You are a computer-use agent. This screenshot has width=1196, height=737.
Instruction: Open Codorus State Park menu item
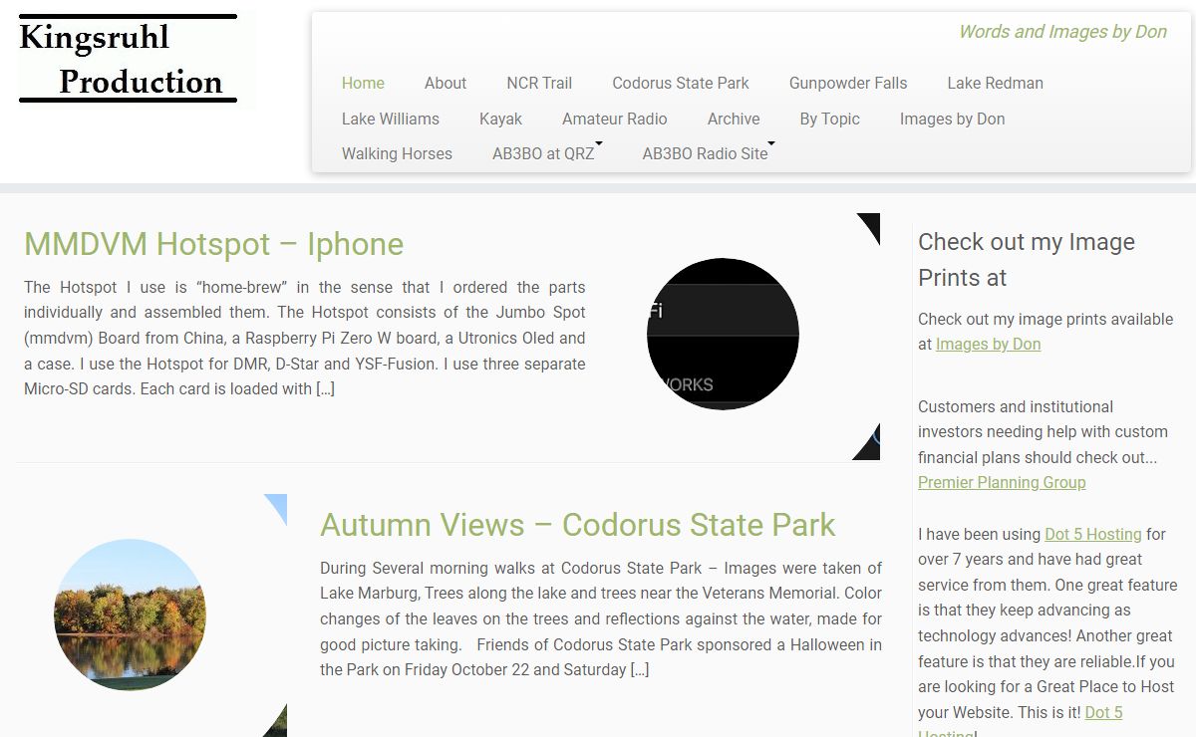click(681, 84)
